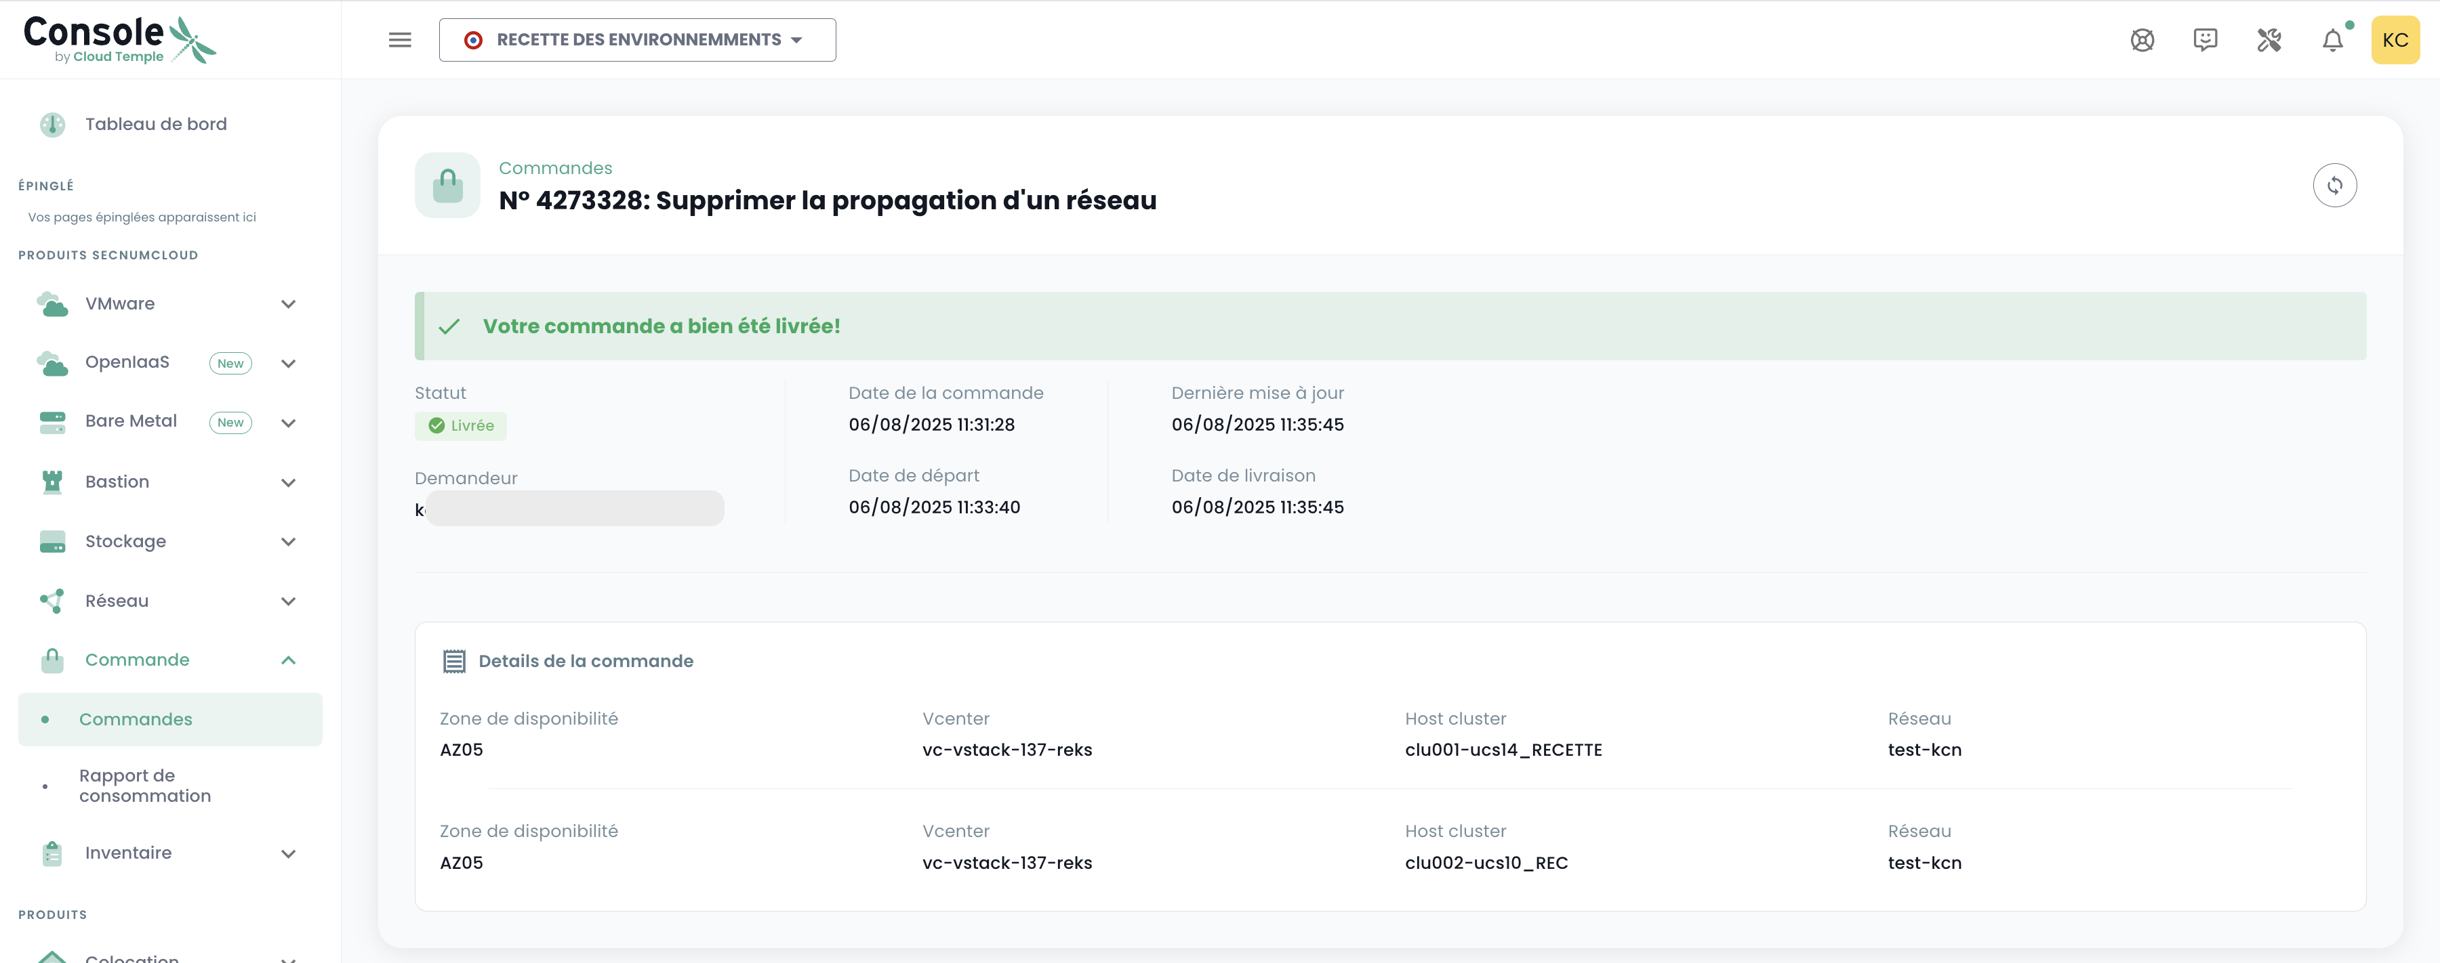Click the KC user avatar toggle
The width and height of the screenshot is (2440, 963).
pos(2397,40)
